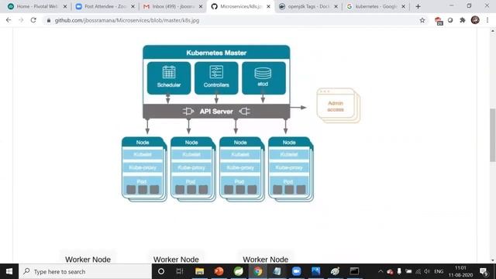Switch to kubernetes - Google tab
This screenshot has height=279, width=496.
(x=375, y=6)
